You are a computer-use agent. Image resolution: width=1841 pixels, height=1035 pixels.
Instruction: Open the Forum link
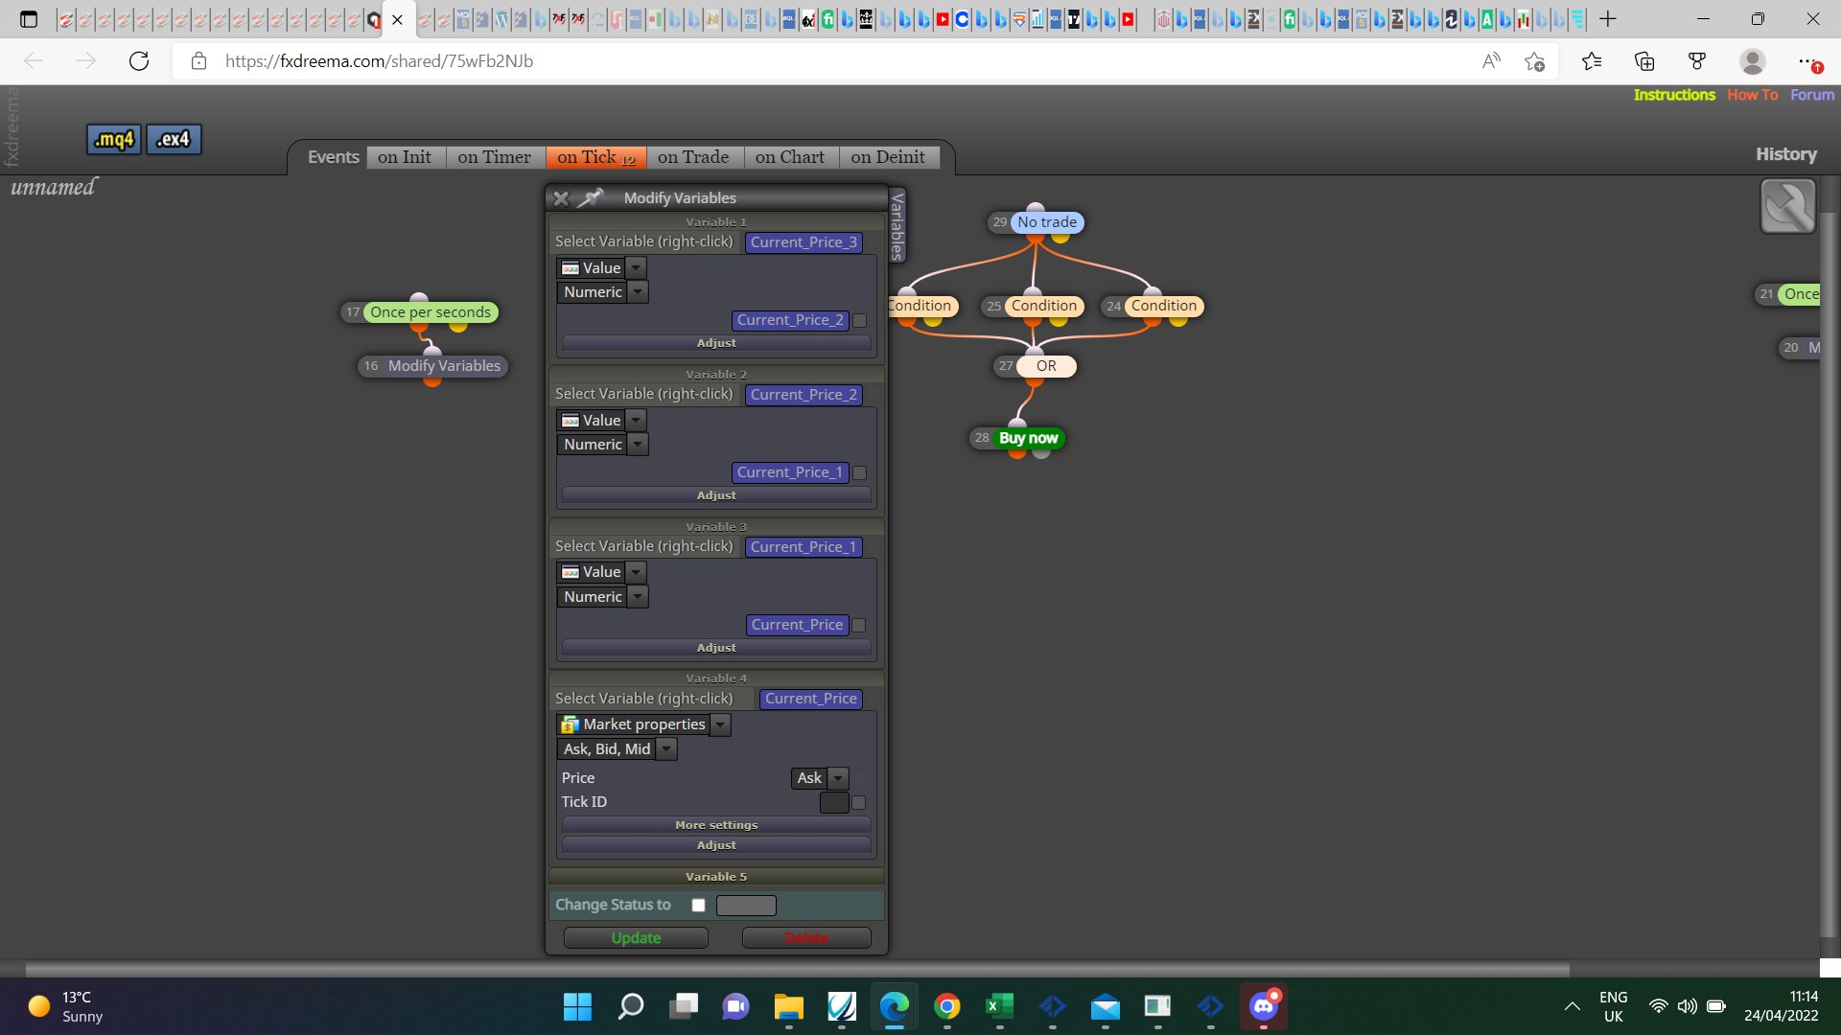pos(1812,95)
